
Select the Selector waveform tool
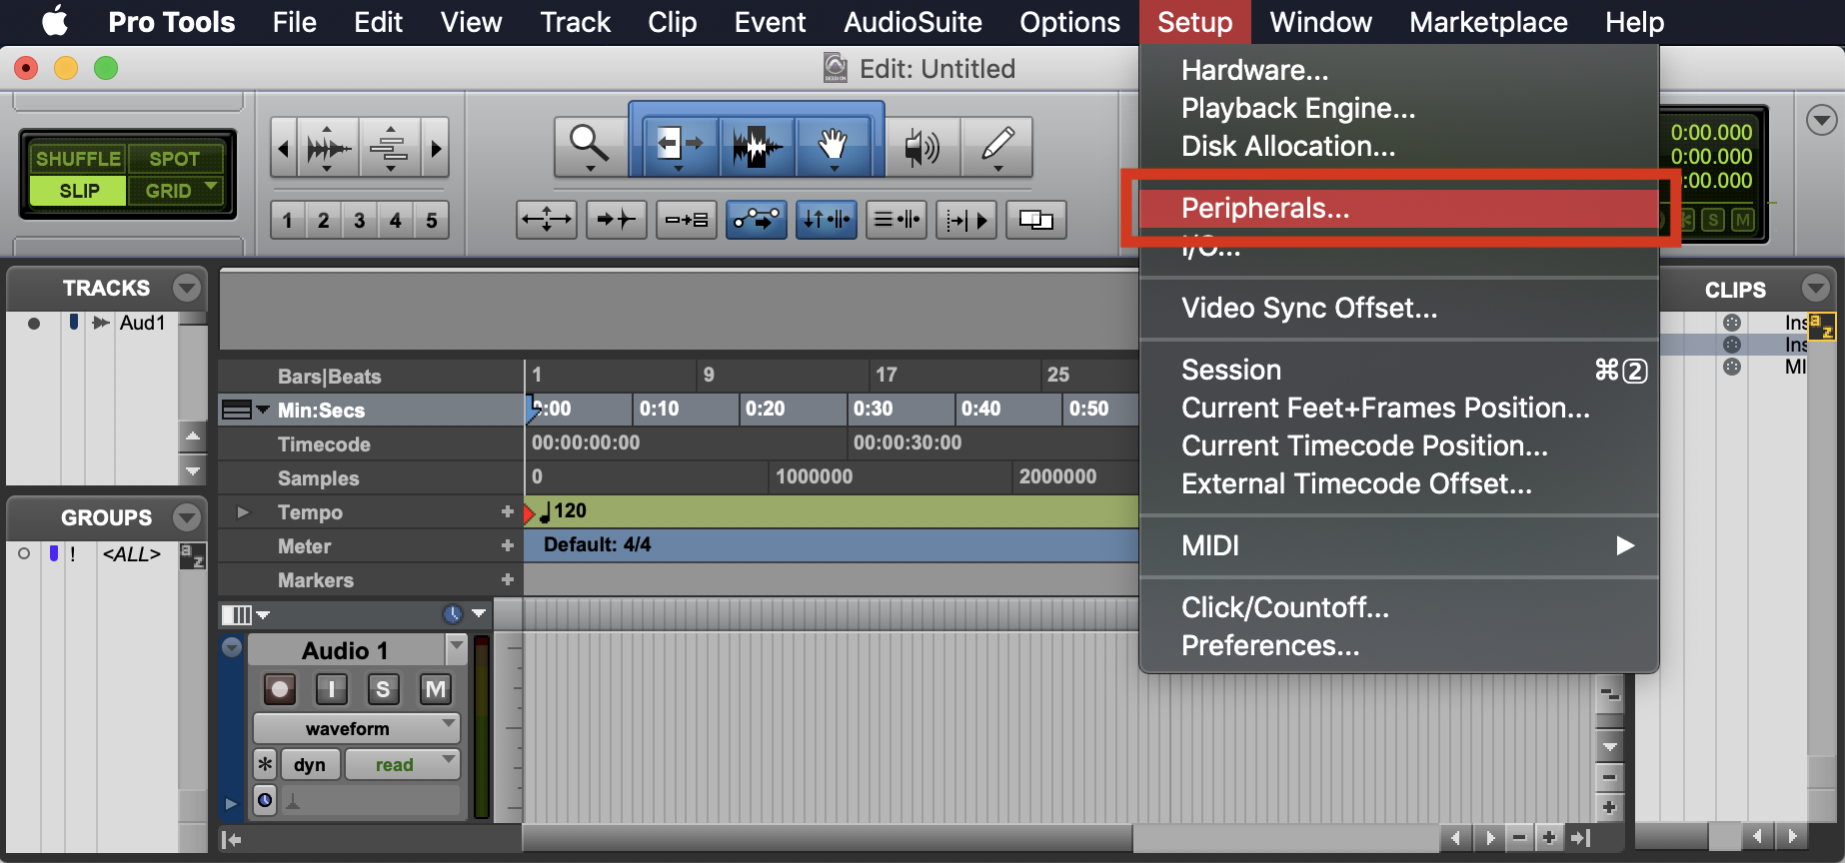coord(757,146)
